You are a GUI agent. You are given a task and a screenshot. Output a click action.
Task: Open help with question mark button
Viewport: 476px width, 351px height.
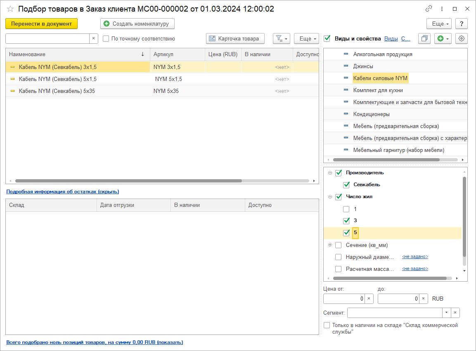[462, 24]
